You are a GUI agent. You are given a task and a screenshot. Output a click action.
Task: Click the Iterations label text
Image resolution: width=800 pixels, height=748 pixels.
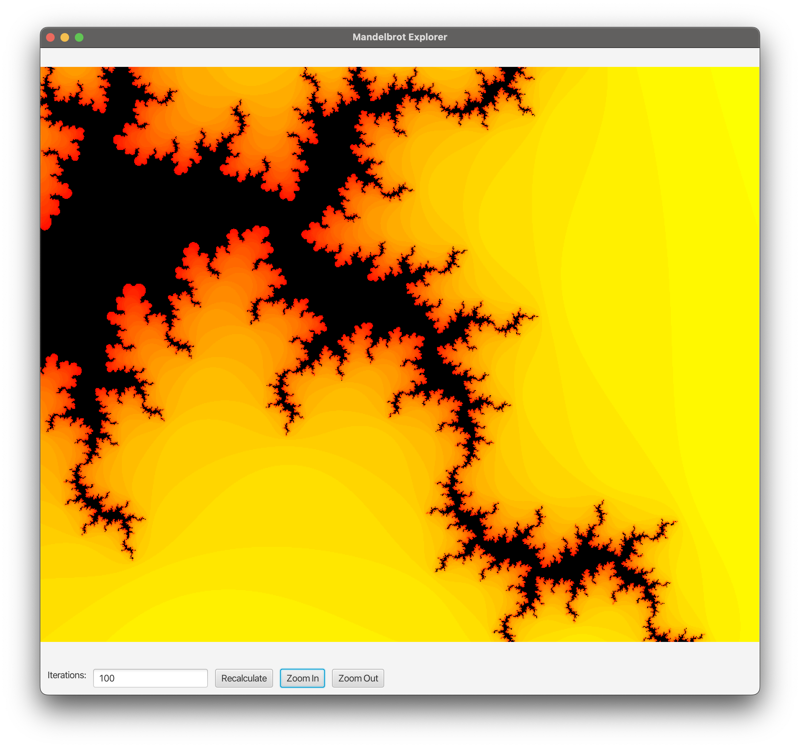click(x=67, y=675)
